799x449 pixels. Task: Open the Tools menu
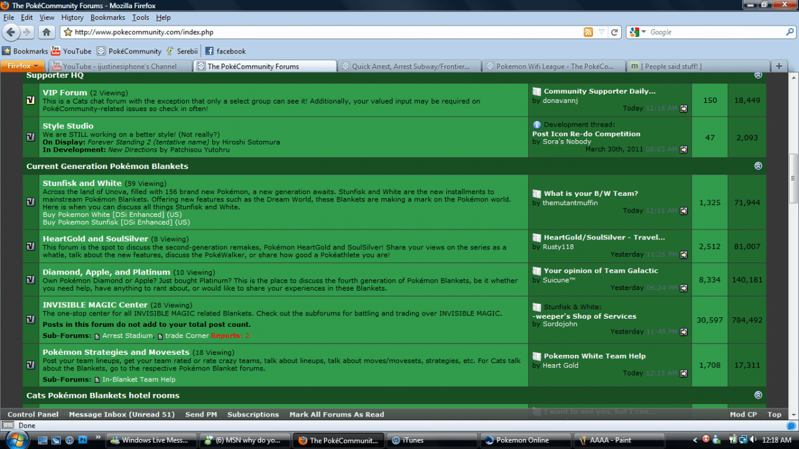140,17
